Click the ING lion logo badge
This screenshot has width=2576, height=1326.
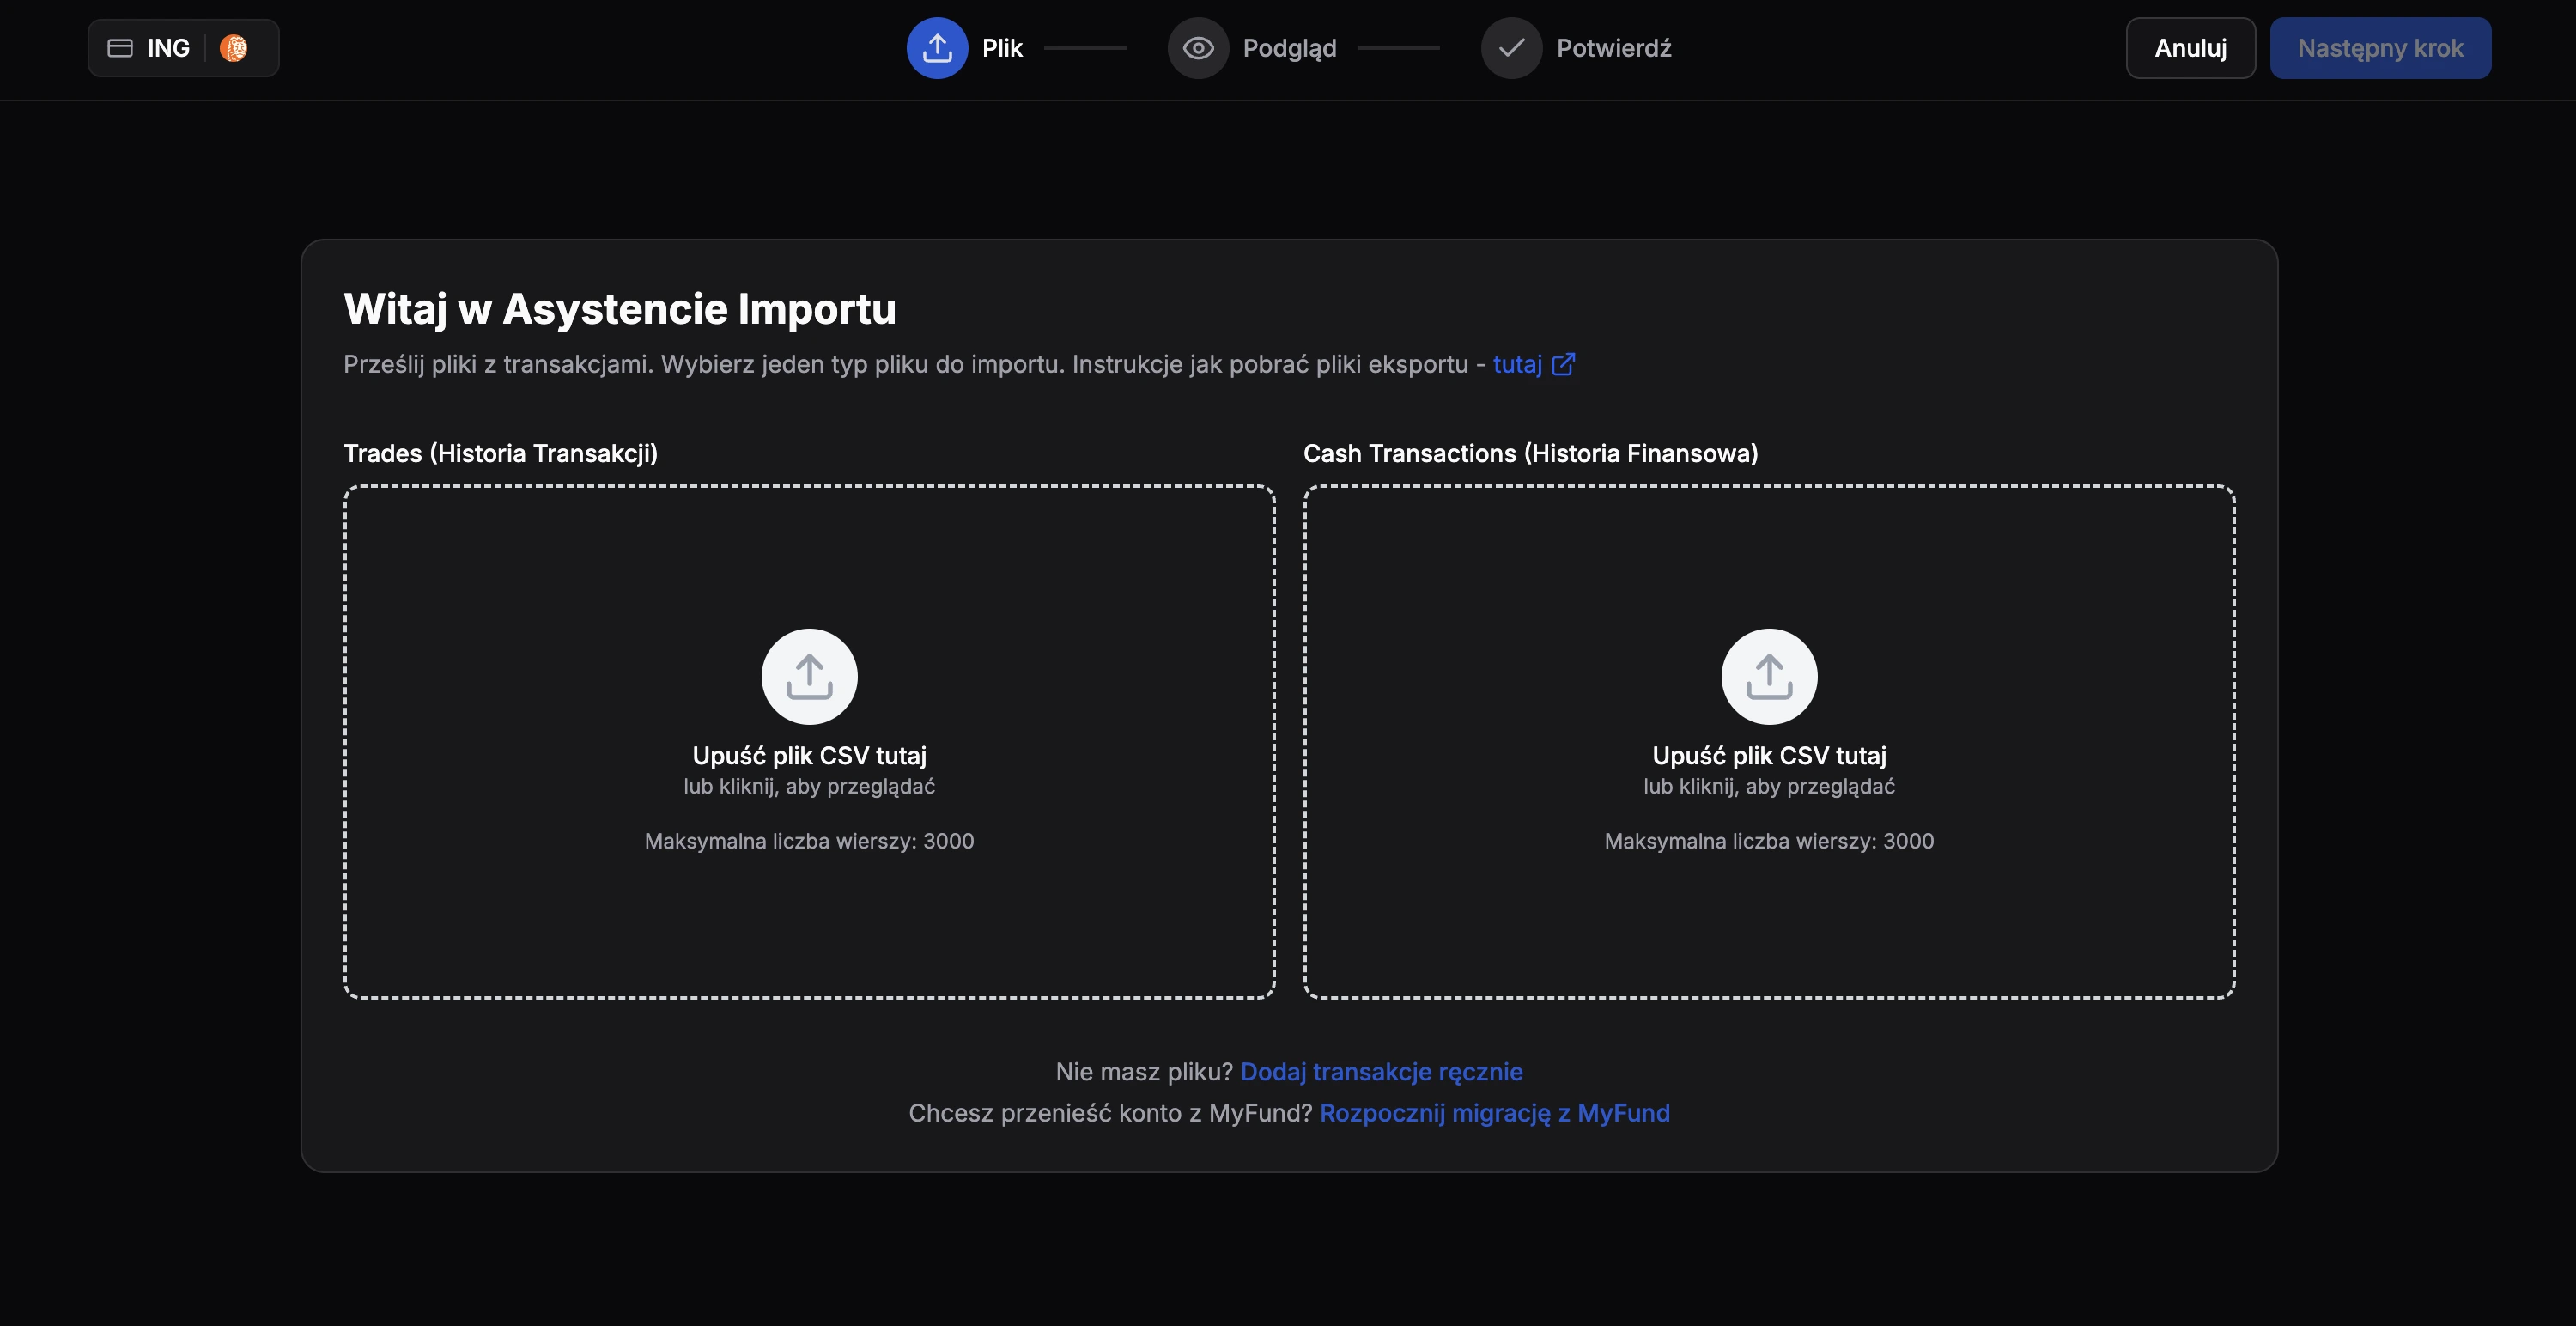click(237, 47)
